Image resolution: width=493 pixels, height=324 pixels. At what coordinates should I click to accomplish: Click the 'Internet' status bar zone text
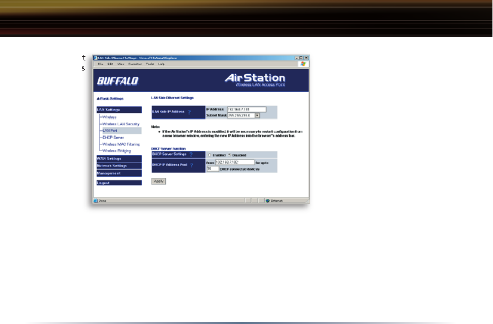point(277,201)
